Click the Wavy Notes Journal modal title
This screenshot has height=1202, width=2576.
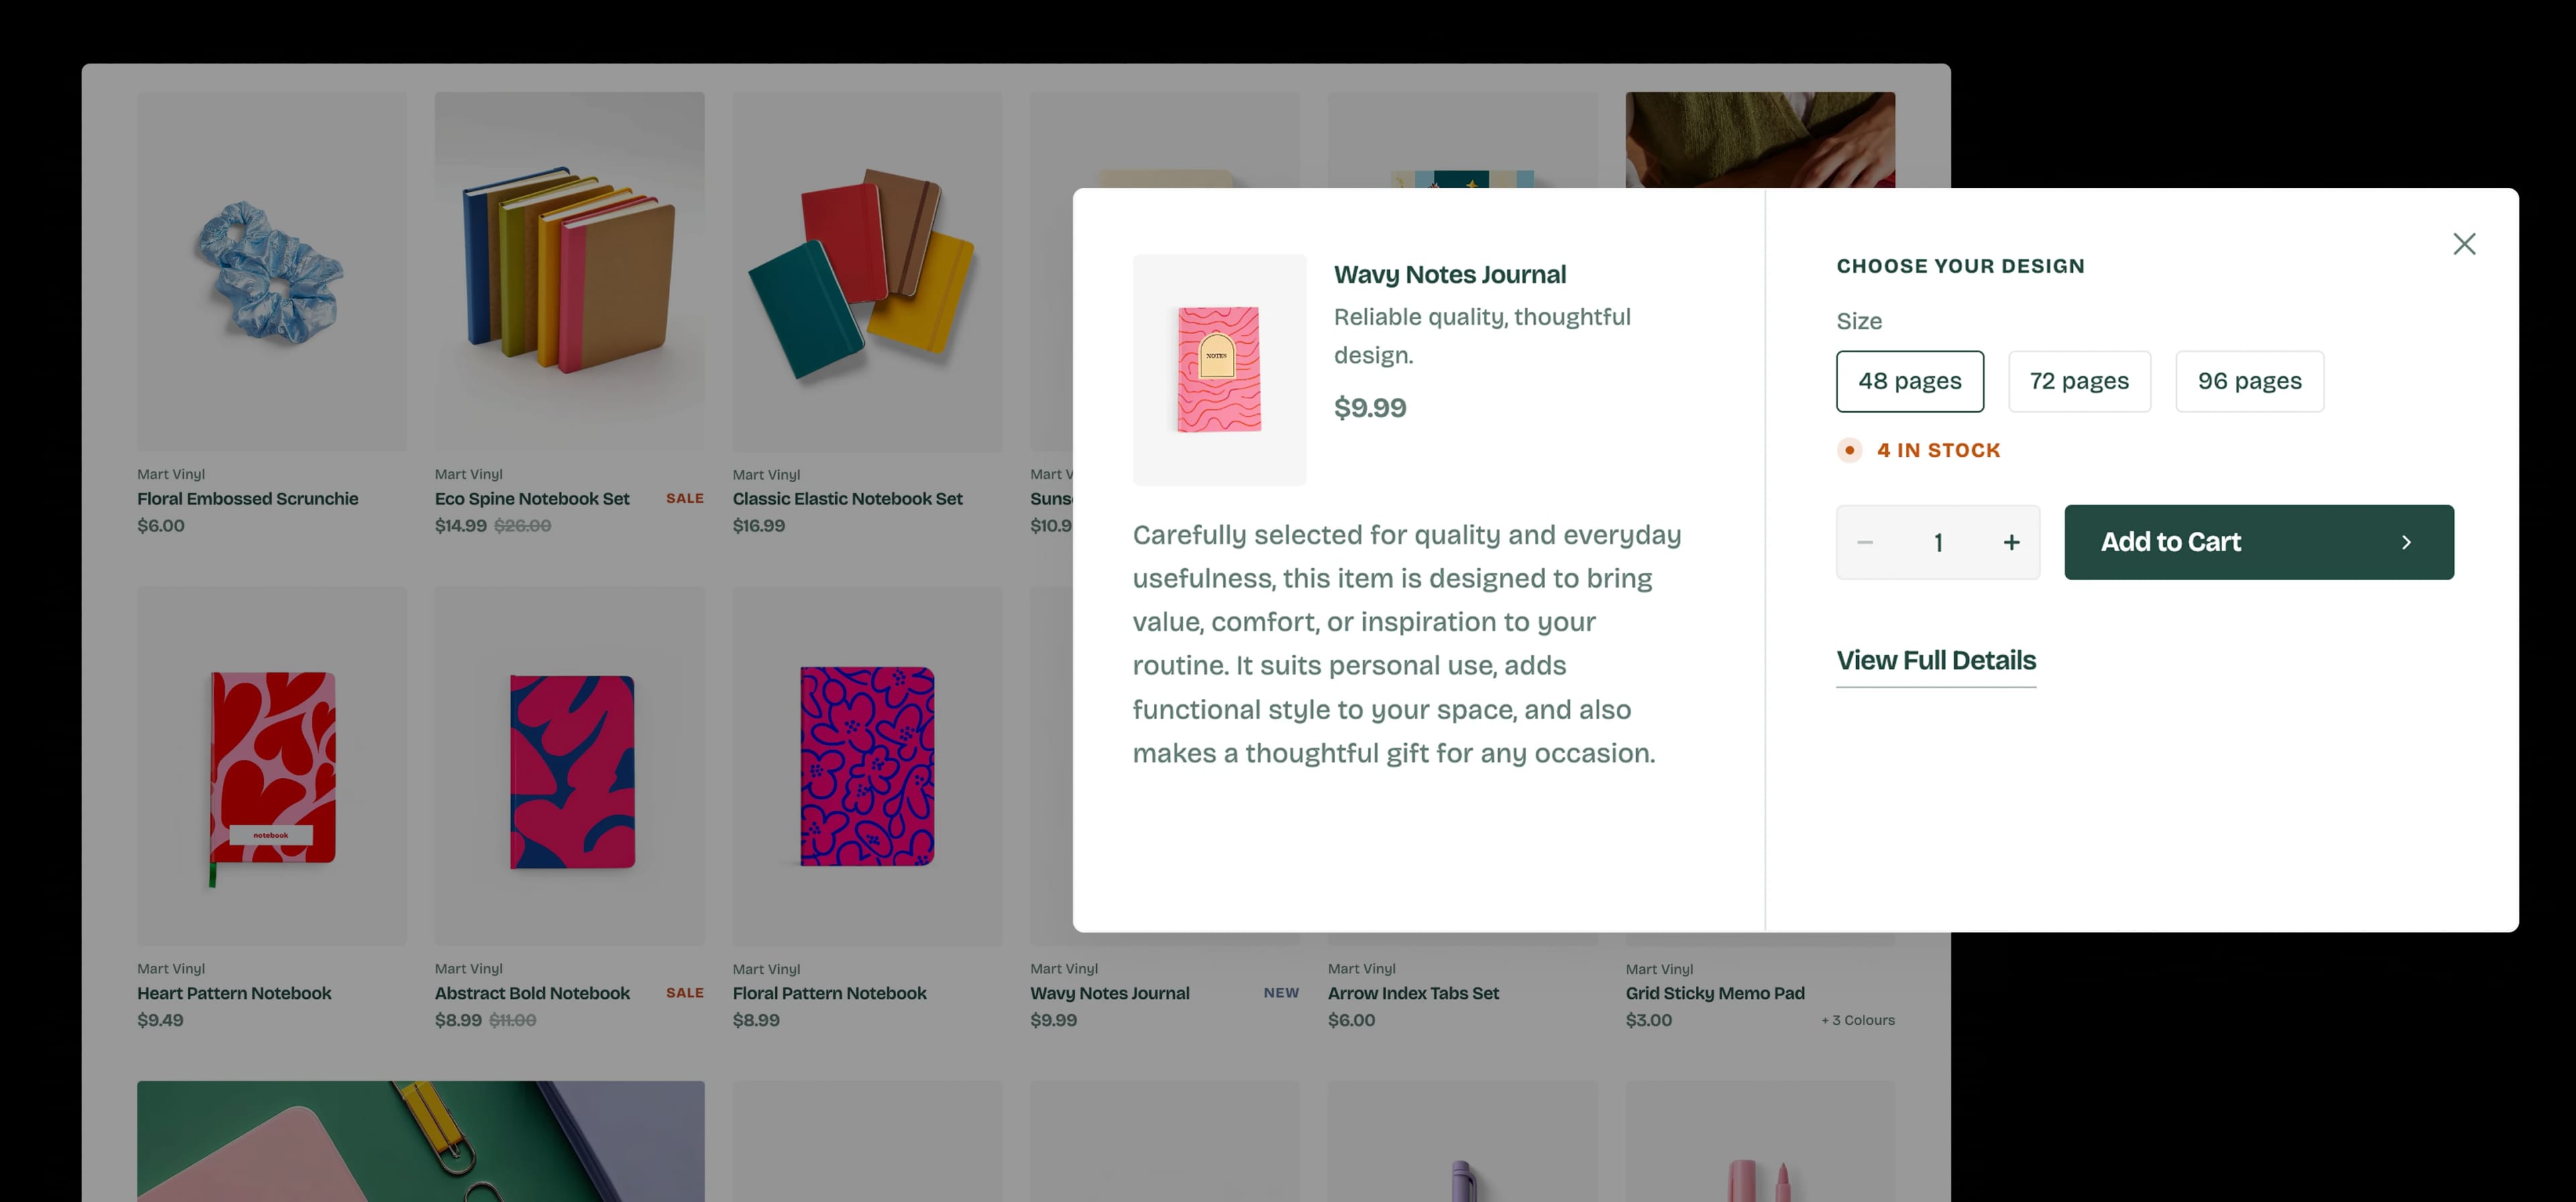point(1449,274)
